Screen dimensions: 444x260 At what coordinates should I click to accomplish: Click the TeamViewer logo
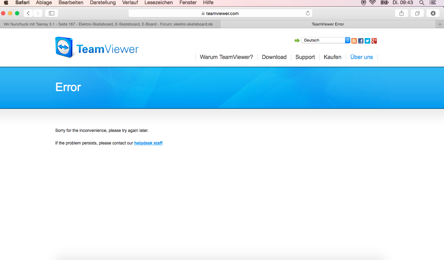click(97, 47)
